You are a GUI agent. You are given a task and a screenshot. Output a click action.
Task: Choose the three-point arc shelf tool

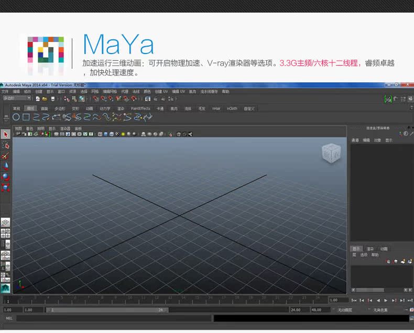pyautogui.click(x=57, y=117)
